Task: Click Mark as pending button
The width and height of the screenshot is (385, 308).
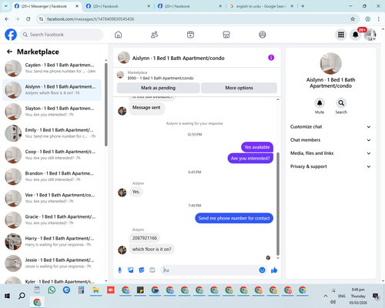Action: click(158, 88)
